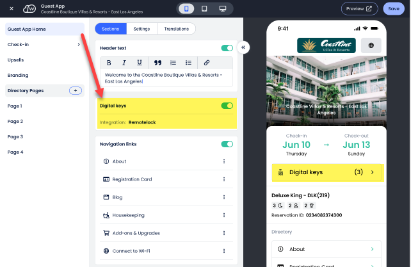This screenshot has width=411, height=267.
Task: Click the Housekeeping cleaning icon
Action: [106, 215]
